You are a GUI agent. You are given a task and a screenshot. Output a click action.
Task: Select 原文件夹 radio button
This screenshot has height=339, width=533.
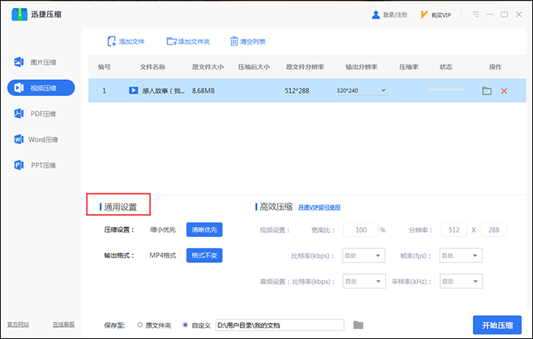click(139, 325)
